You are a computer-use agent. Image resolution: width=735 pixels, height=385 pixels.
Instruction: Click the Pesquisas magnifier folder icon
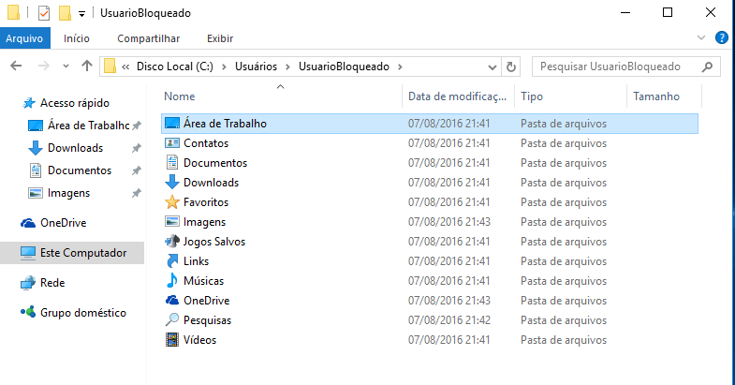click(x=172, y=319)
